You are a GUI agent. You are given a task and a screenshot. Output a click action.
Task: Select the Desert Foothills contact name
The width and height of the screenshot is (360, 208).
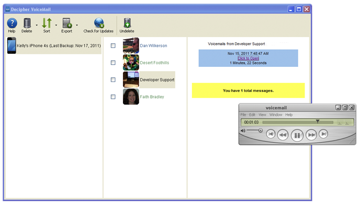pyautogui.click(x=154, y=63)
